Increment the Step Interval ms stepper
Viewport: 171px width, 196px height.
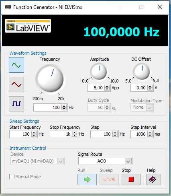point(150,132)
